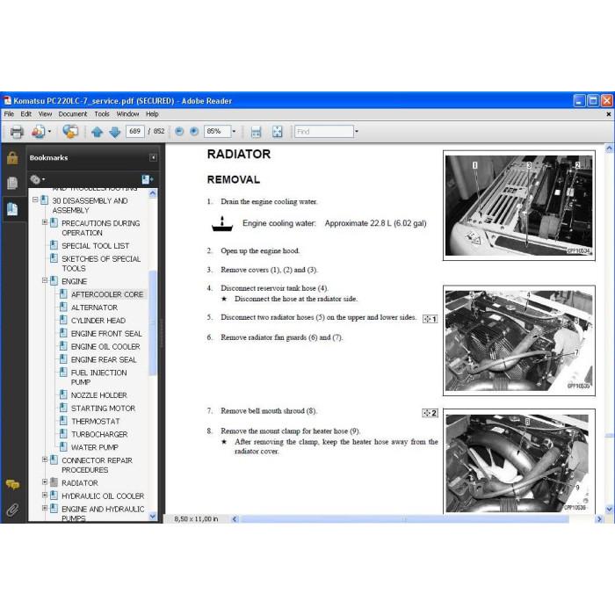The width and height of the screenshot is (615, 615).
Task: Collapse 30 DISASSEMBLY AND ASSEMBLY node
Action: tap(35, 199)
